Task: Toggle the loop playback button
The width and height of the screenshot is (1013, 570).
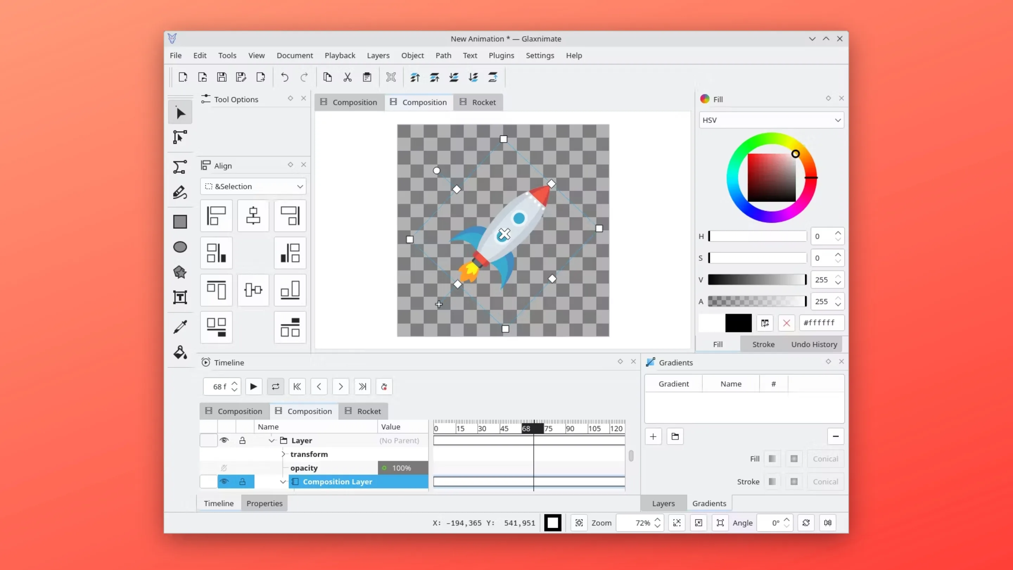Action: (275, 387)
